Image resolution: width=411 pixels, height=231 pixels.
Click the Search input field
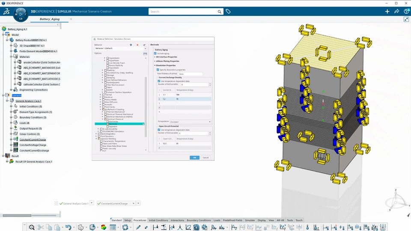[183, 12]
